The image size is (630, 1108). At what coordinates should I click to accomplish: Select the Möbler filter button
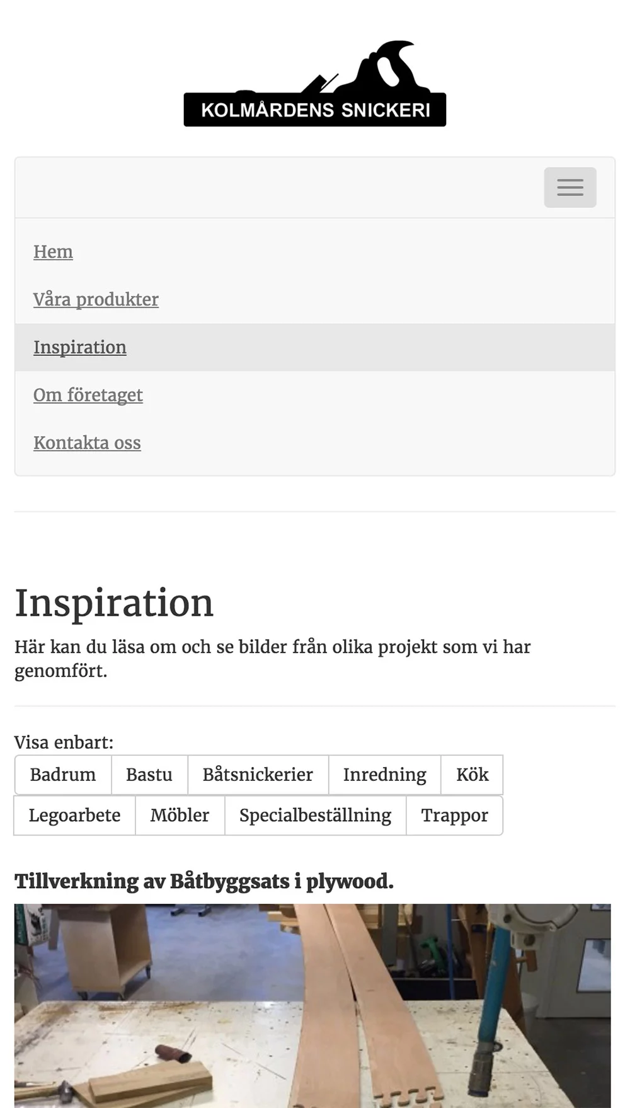pyautogui.click(x=180, y=816)
